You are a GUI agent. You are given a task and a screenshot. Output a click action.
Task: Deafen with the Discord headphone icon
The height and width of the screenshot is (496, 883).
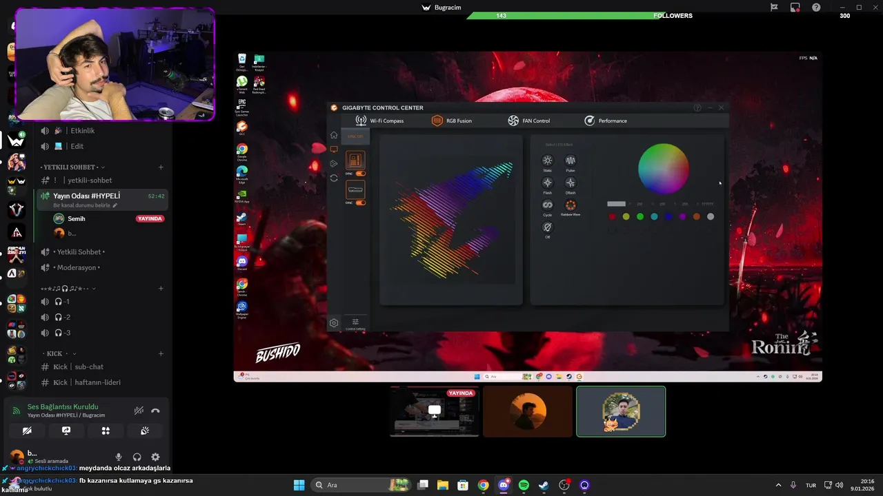137,457
